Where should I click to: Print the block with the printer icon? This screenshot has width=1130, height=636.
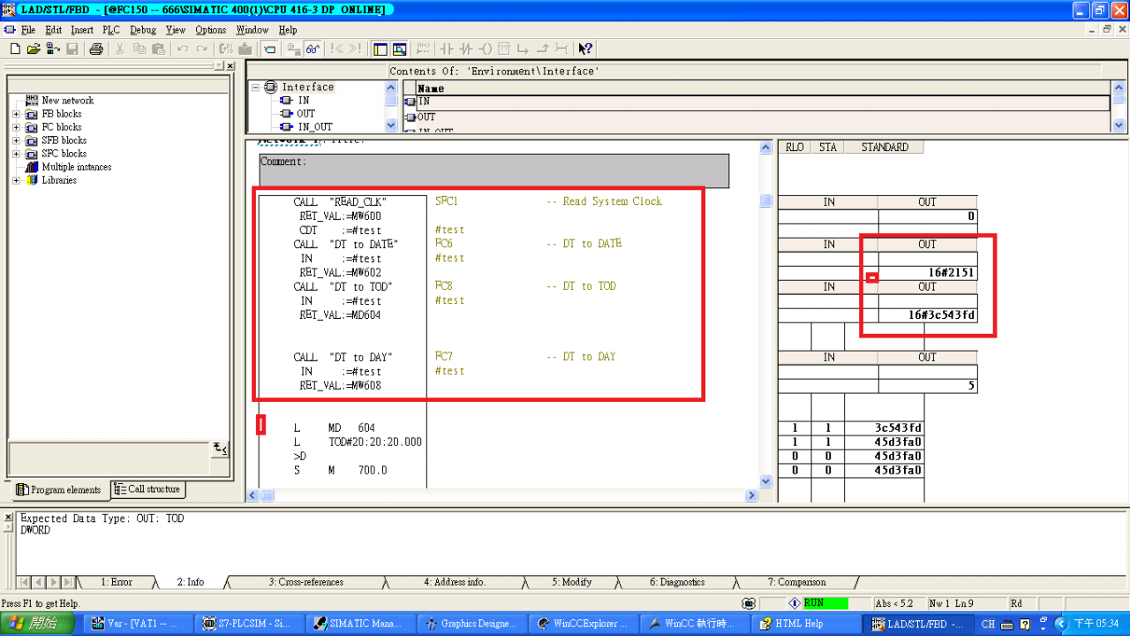click(96, 49)
